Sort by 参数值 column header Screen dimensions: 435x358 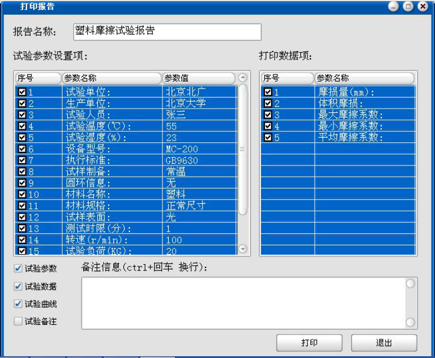click(198, 78)
